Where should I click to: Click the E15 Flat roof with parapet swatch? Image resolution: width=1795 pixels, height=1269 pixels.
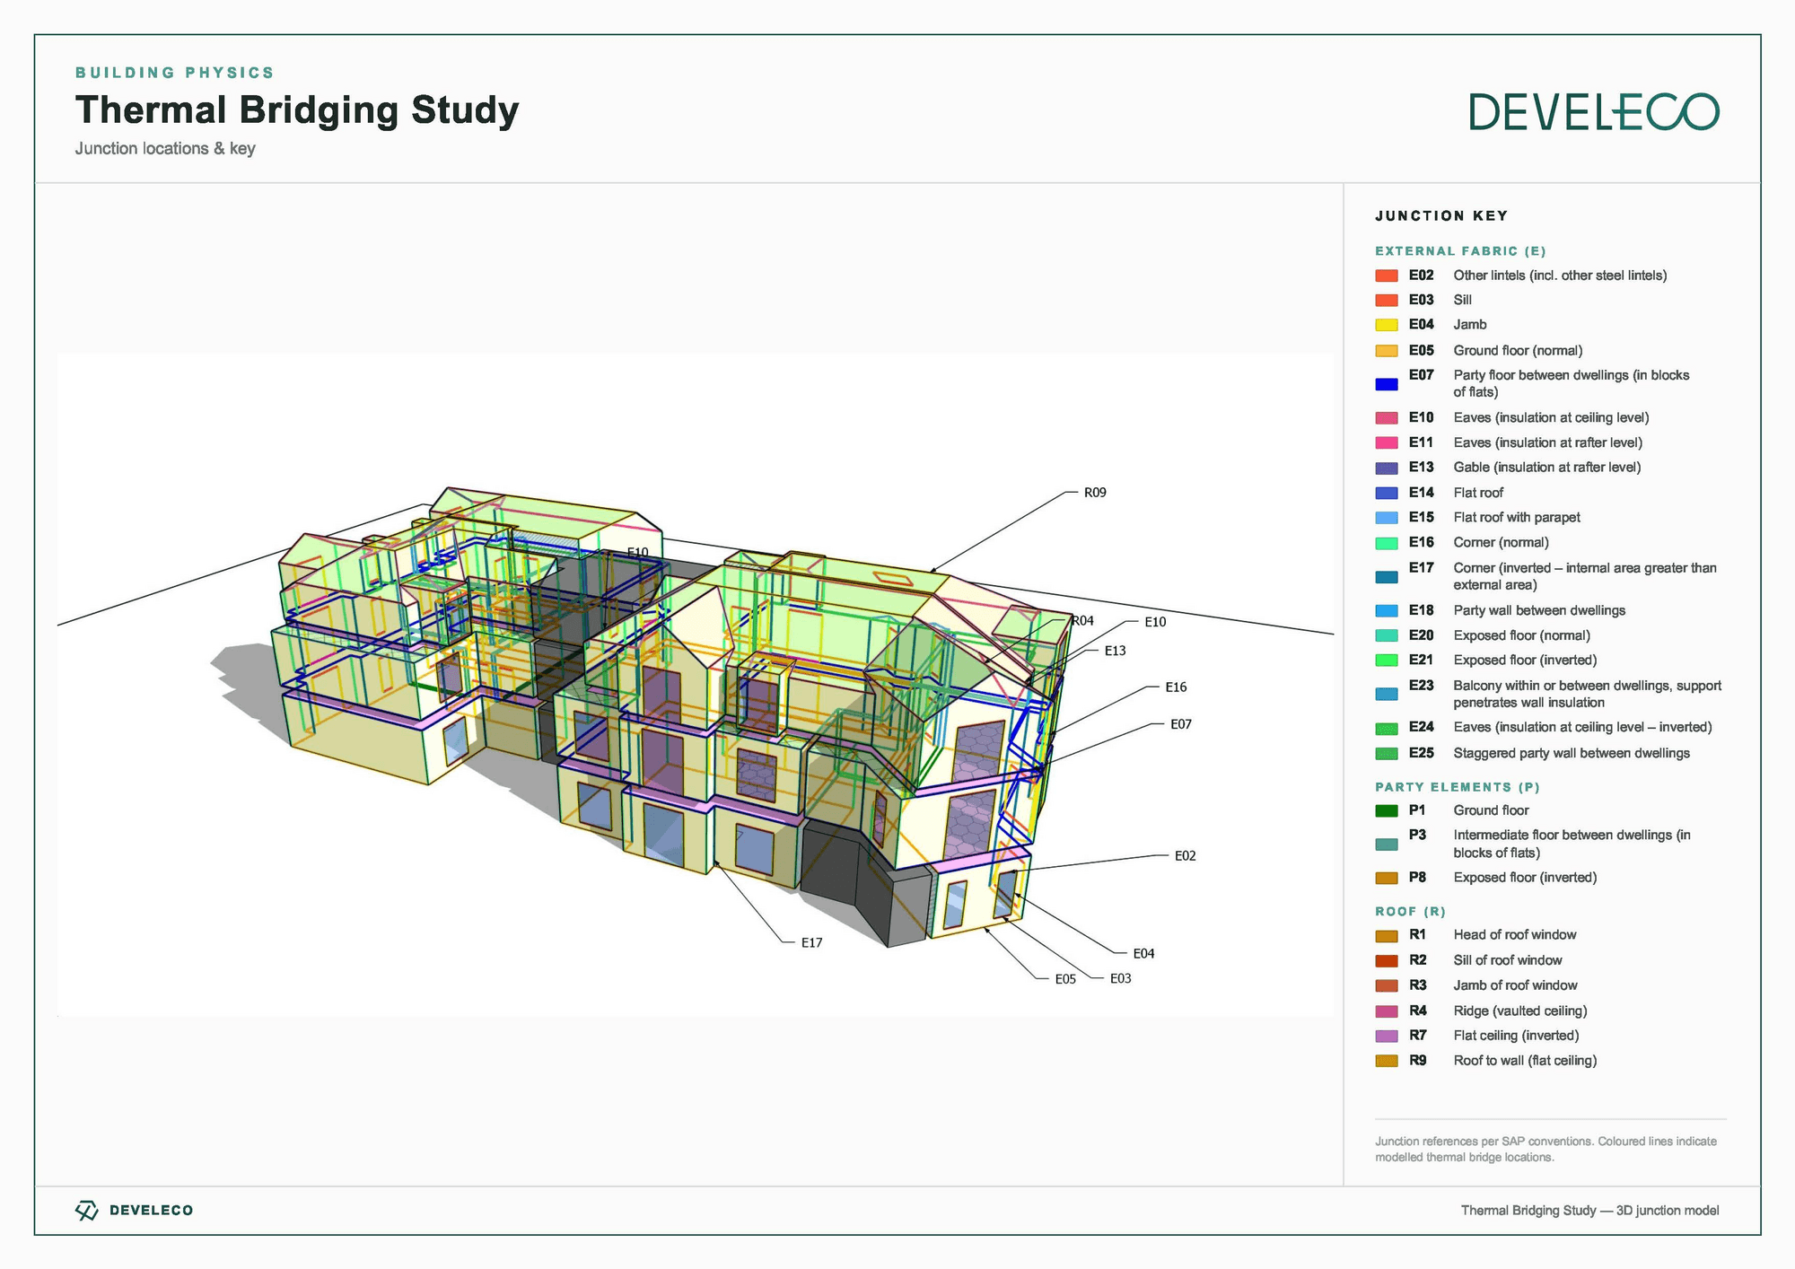coord(1387,518)
